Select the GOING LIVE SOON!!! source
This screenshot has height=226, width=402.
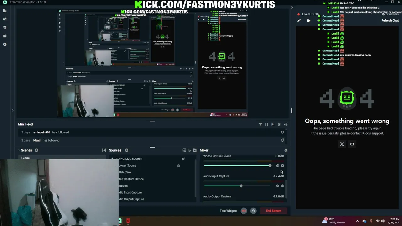click(129, 159)
